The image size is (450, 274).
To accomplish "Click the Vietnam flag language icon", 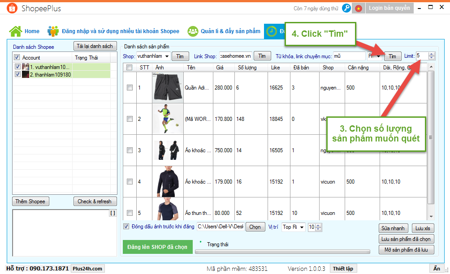I will [359, 8].
